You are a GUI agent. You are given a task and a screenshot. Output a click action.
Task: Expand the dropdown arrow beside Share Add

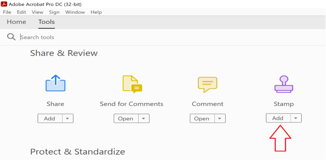[68, 119]
